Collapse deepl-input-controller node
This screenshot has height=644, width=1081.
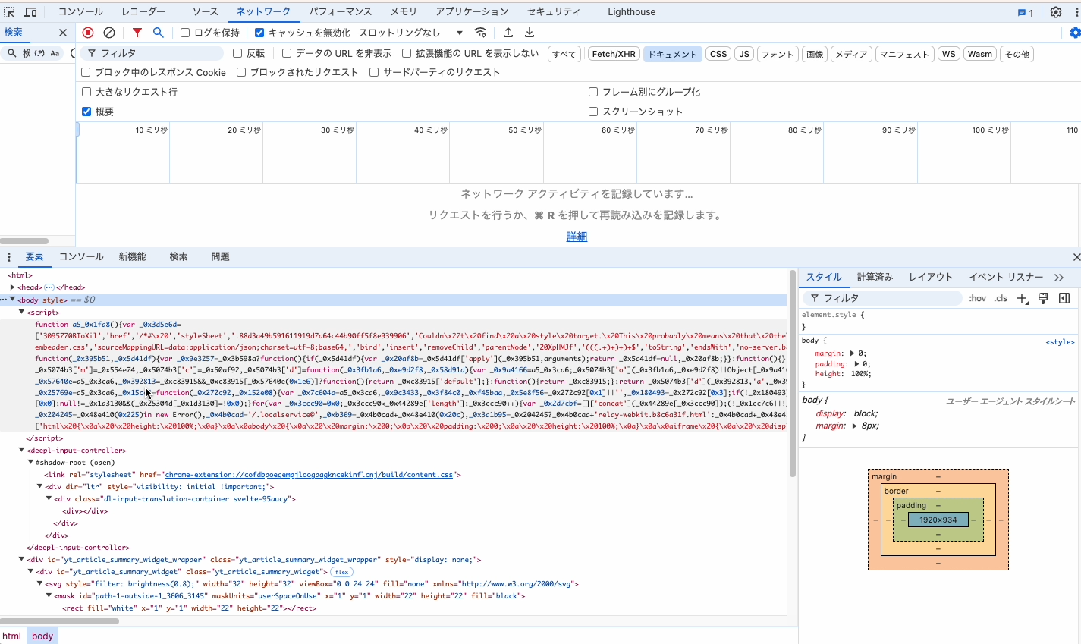click(21, 450)
